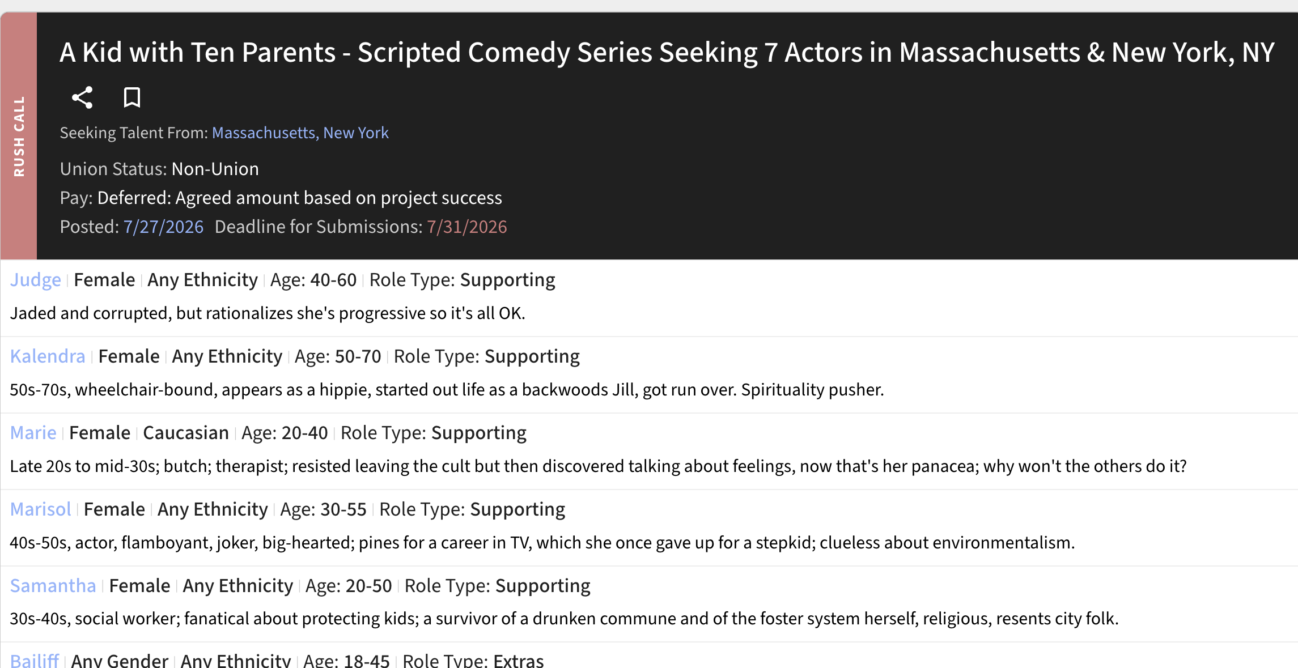The image size is (1298, 668).
Task: Click the casting call title heading
Action: point(667,53)
